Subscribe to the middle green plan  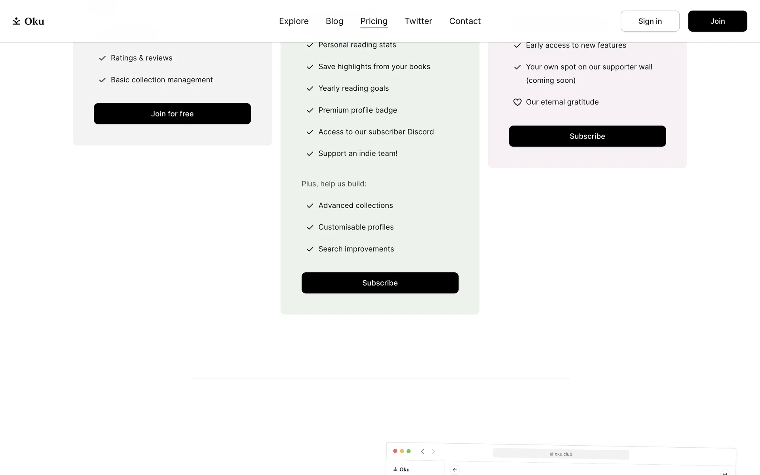pos(380,283)
